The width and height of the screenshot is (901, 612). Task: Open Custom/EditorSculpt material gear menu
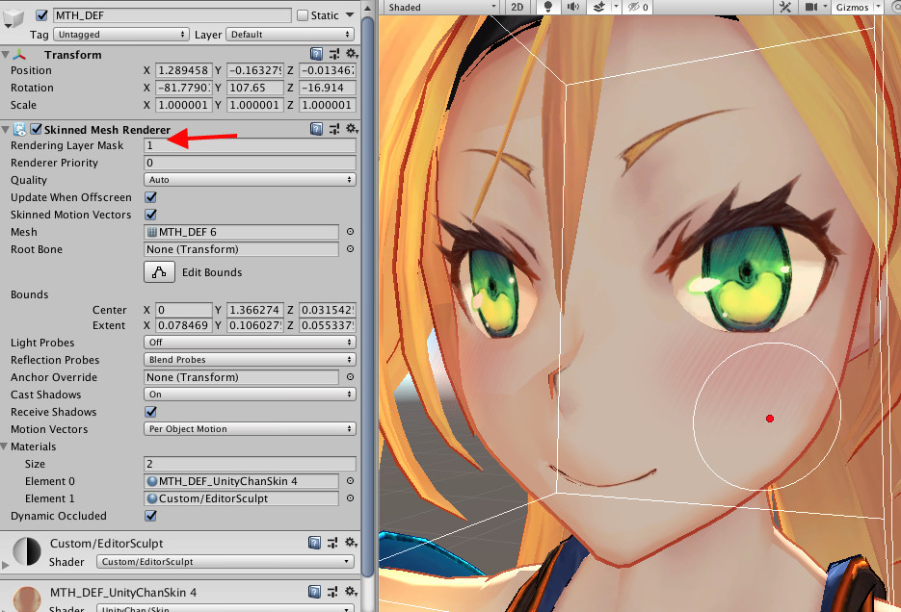[x=351, y=543]
